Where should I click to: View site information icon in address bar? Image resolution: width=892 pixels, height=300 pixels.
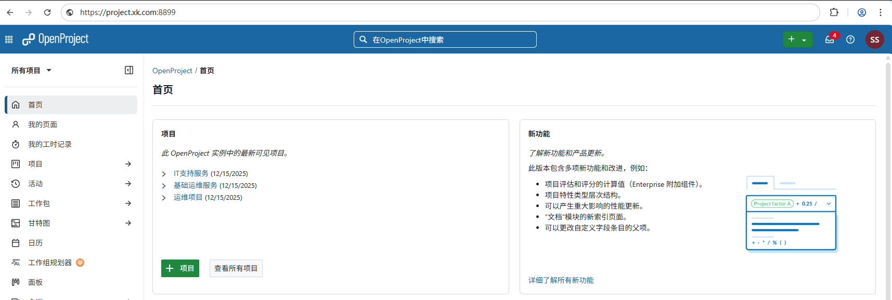pyautogui.click(x=70, y=12)
